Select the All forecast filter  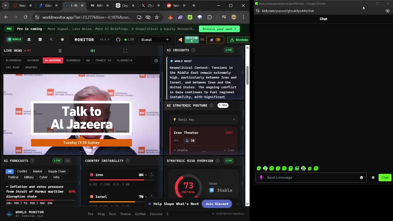(10, 172)
